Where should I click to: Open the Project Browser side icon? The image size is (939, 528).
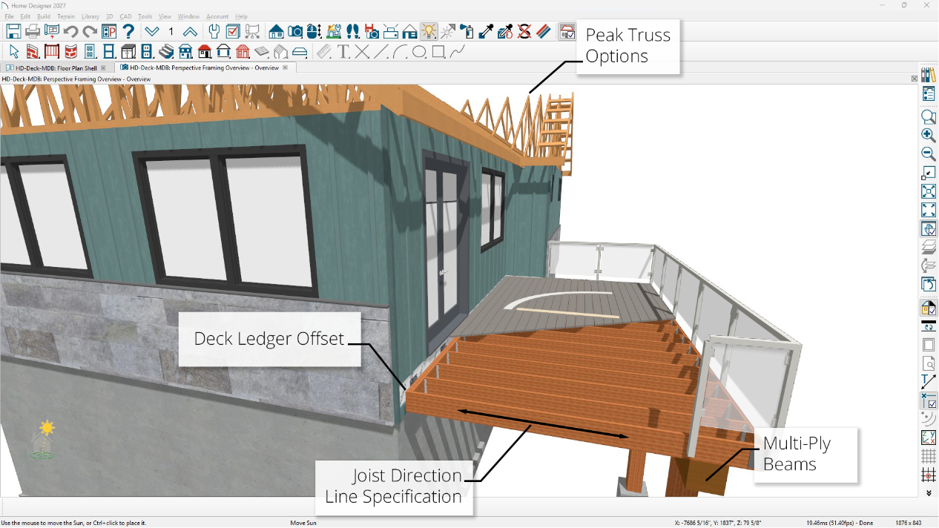pos(928,93)
